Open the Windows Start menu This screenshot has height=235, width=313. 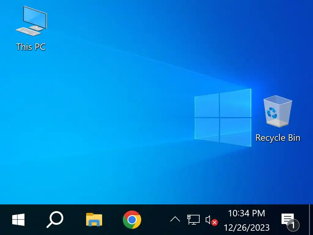click(x=18, y=220)
